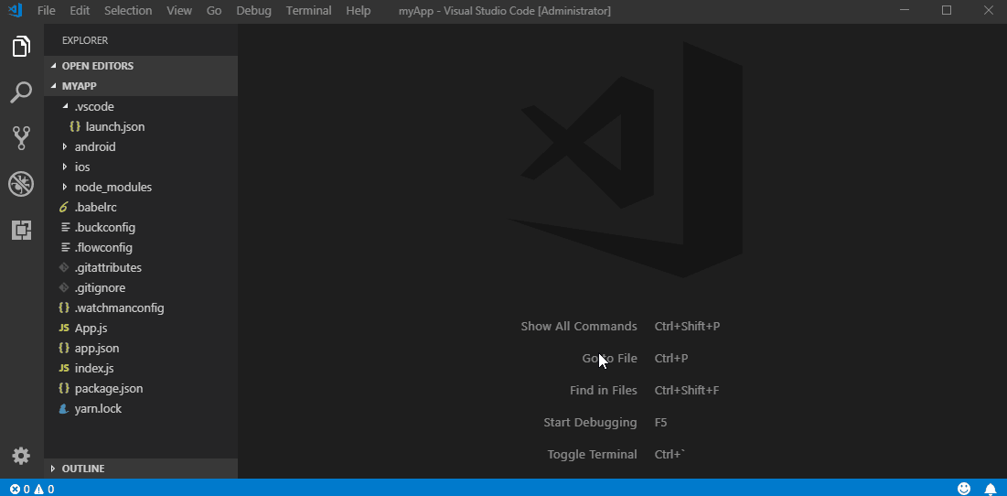Click the Find in Files text
Image resolution: width=1007 pixels, height=496 pixels.
(x=603, y=391)
